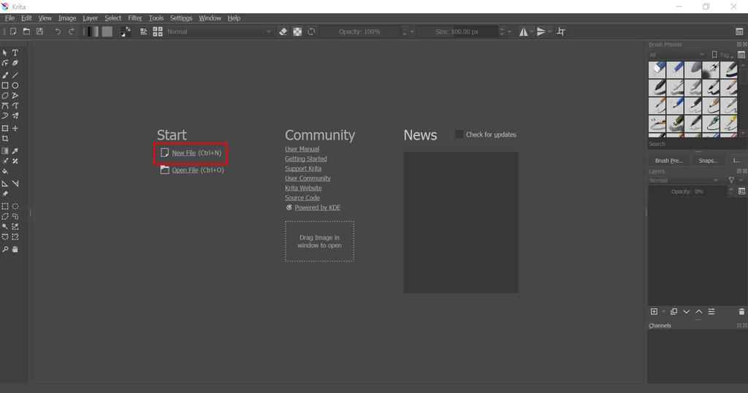Select the Reference Images pin tool

[5, 194]
